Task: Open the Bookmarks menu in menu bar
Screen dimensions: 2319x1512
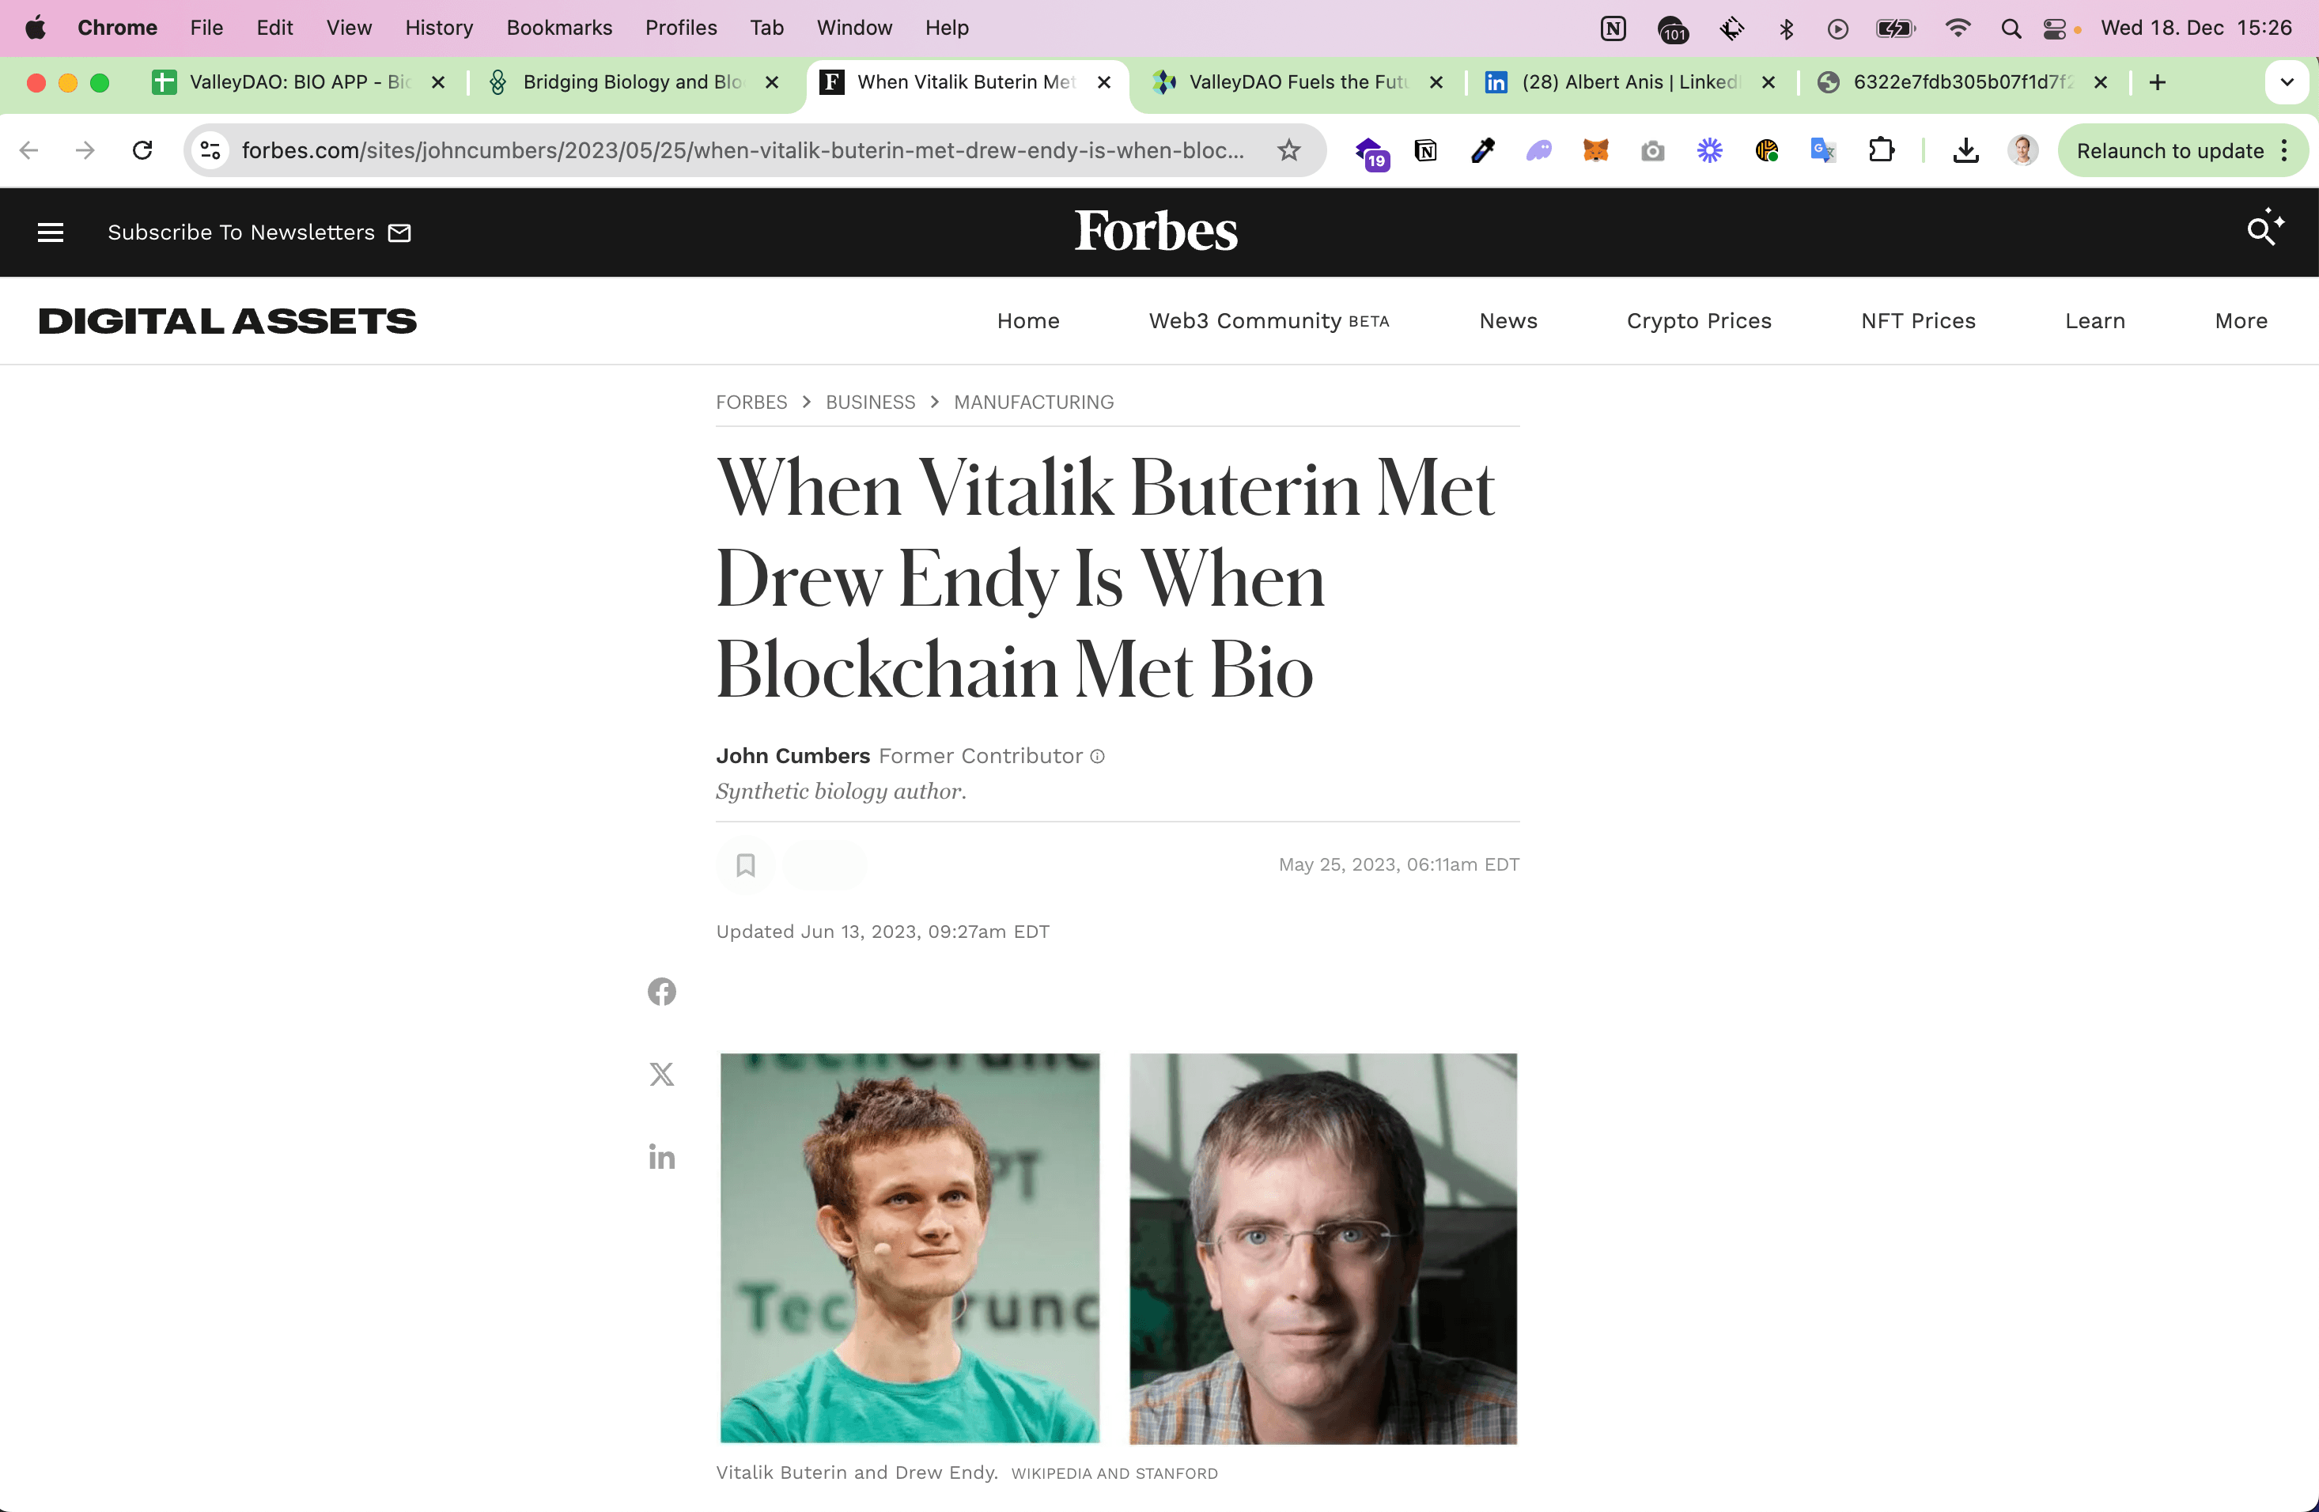Action: coord(558,27)
